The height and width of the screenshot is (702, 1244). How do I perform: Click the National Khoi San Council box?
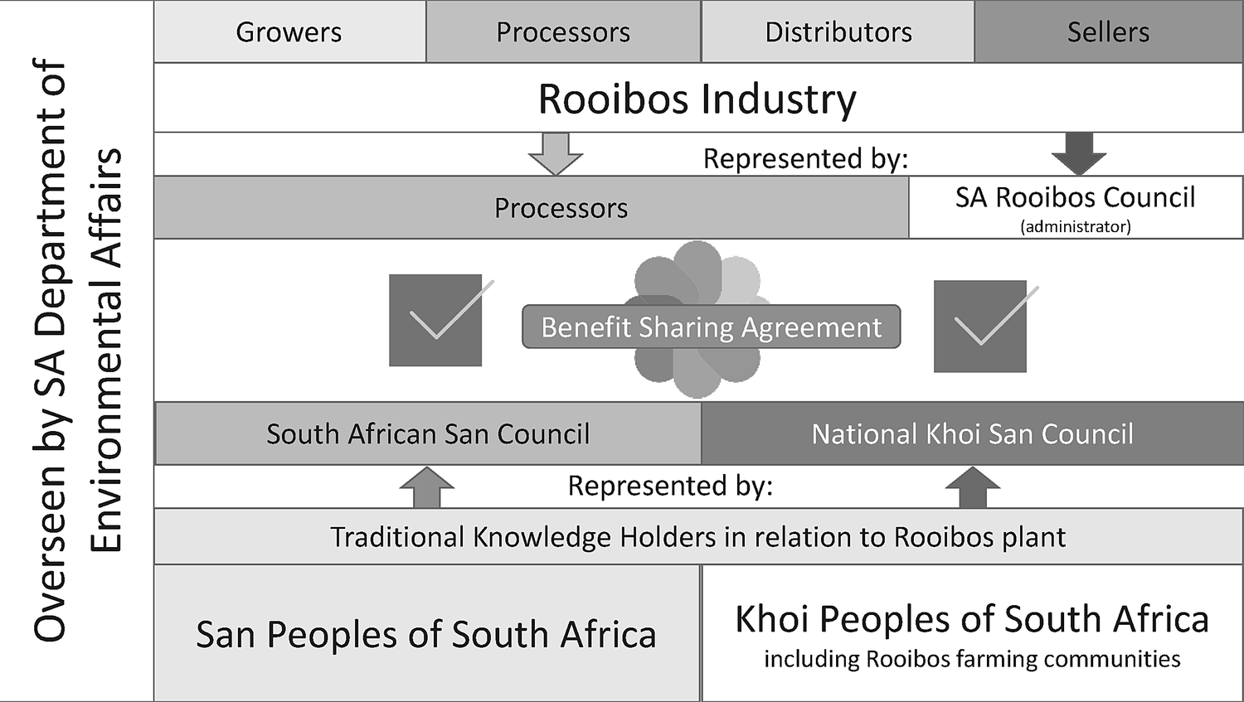[972, 433]
